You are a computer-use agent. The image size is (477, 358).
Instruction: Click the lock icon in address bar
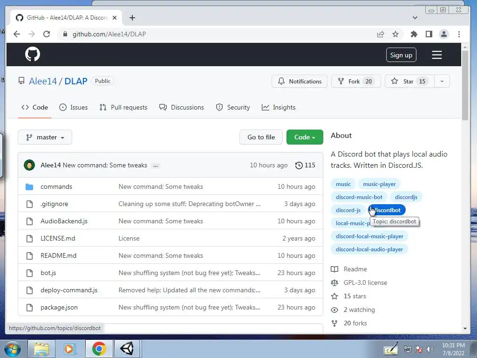coord(65,34)
